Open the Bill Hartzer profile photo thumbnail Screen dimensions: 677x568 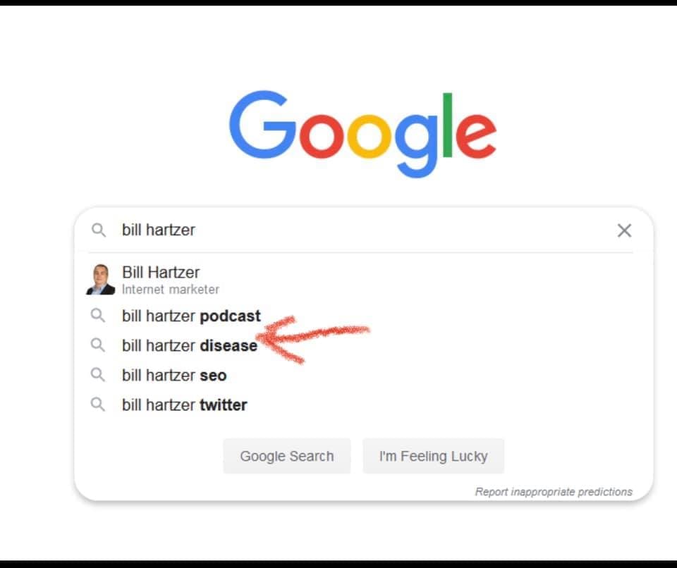point(101,279)
